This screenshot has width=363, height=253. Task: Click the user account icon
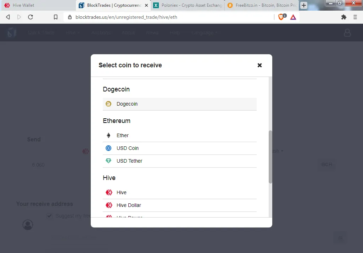347,33
